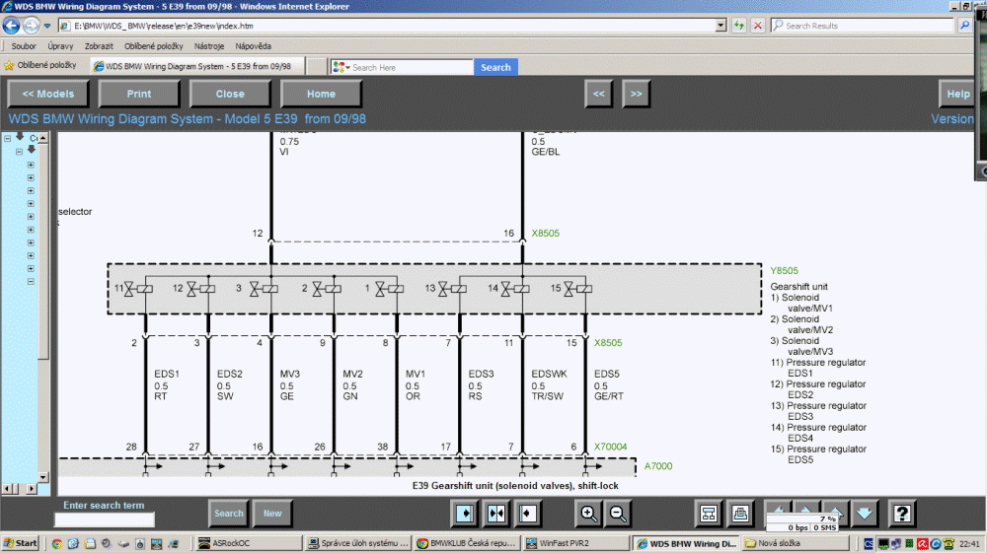The width and height of the screenshot is (987, 554).
Task: Click the Search Here text box
Action: click(411, 67)
